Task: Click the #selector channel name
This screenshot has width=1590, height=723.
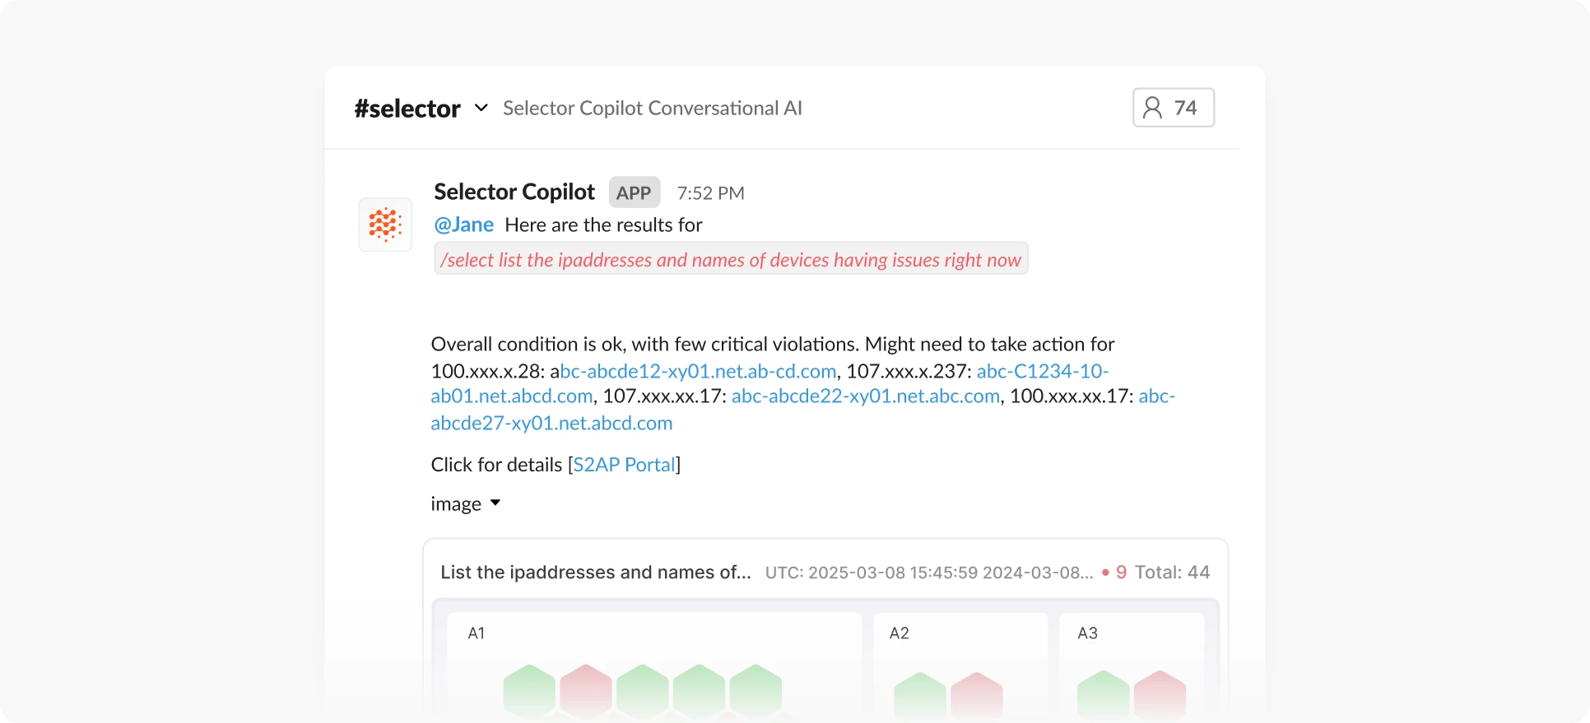Action: pos(407,109)
